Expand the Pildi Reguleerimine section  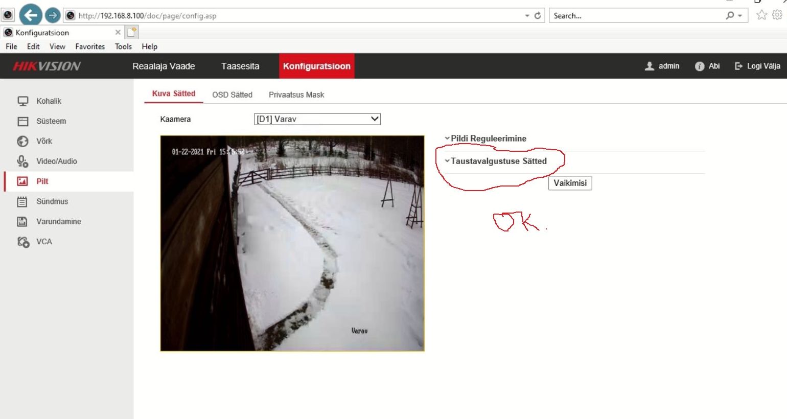point(488,138)
